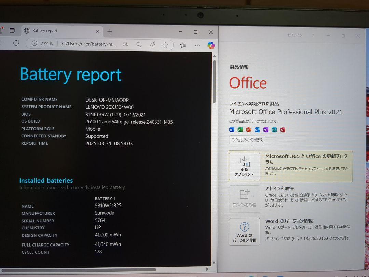
Task: Click the battery name 5B10W51825
Action: pos(108,206)
